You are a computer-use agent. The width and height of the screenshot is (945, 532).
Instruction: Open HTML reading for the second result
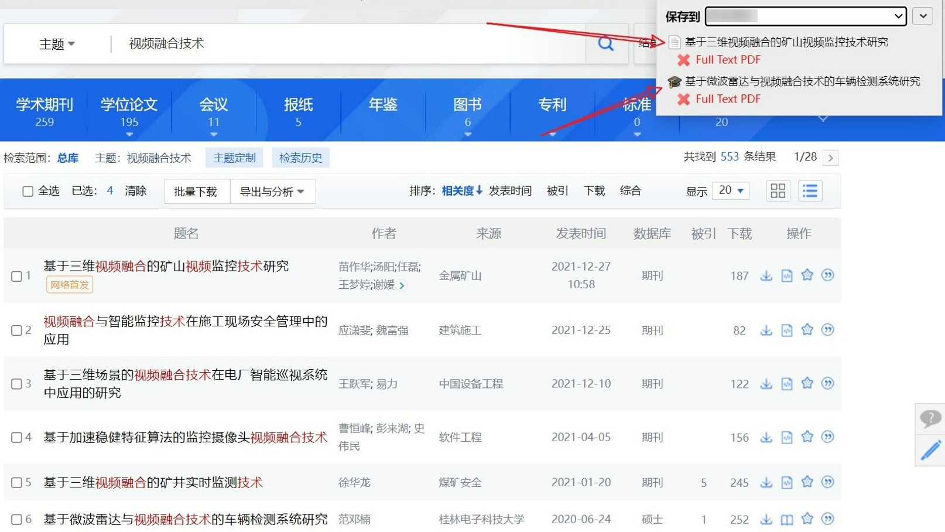click(786, 330)
